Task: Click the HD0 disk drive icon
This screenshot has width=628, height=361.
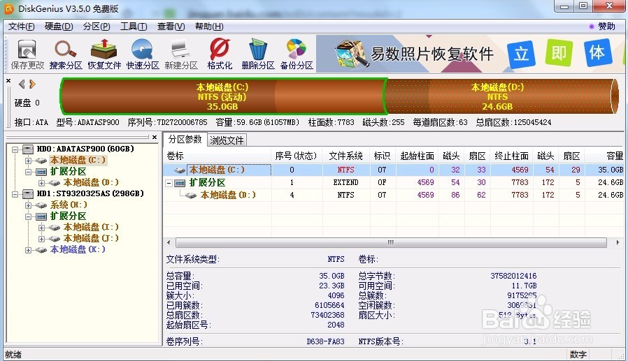Action: 27,149
